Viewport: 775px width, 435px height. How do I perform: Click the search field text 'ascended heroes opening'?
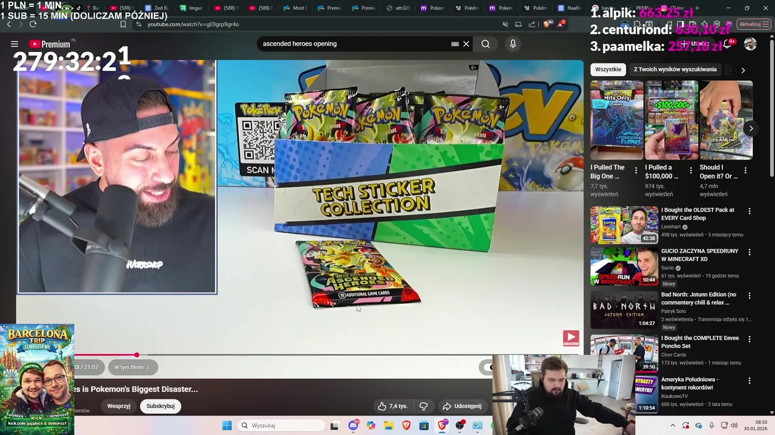pos(300,44)
